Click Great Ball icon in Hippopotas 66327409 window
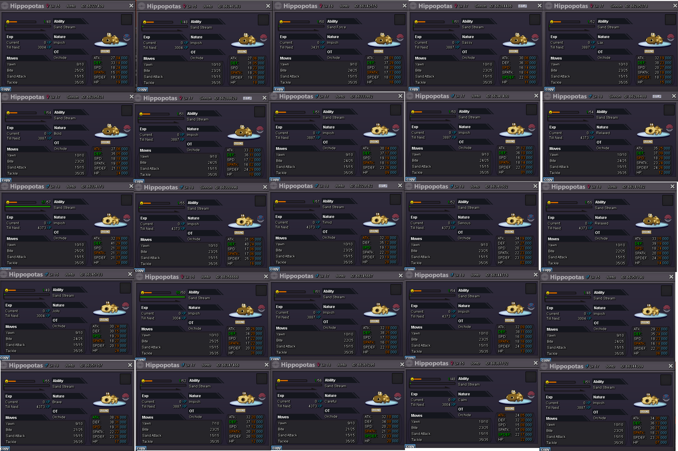This screenshot has height=451, width=678. coord(127,37)
